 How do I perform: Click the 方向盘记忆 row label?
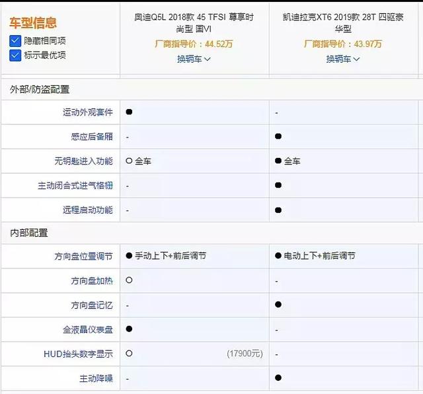click(92, 305)
